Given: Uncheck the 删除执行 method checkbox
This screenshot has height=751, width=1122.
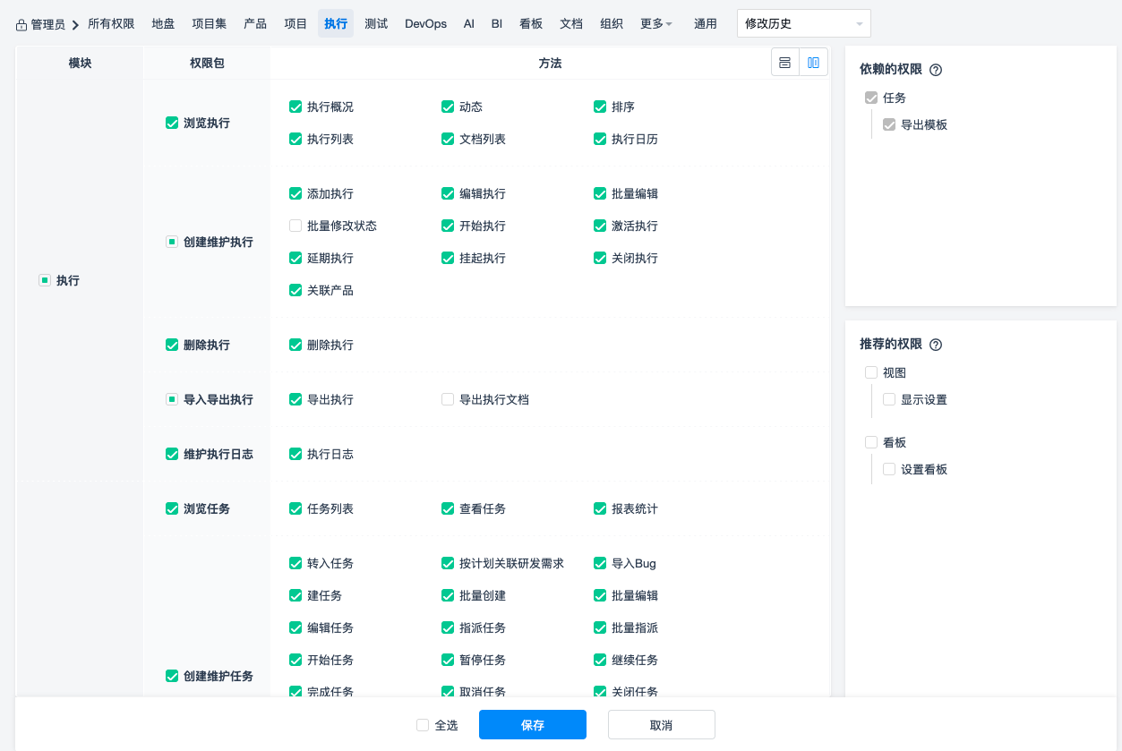Looking at the screenshot, I should 295,345.
